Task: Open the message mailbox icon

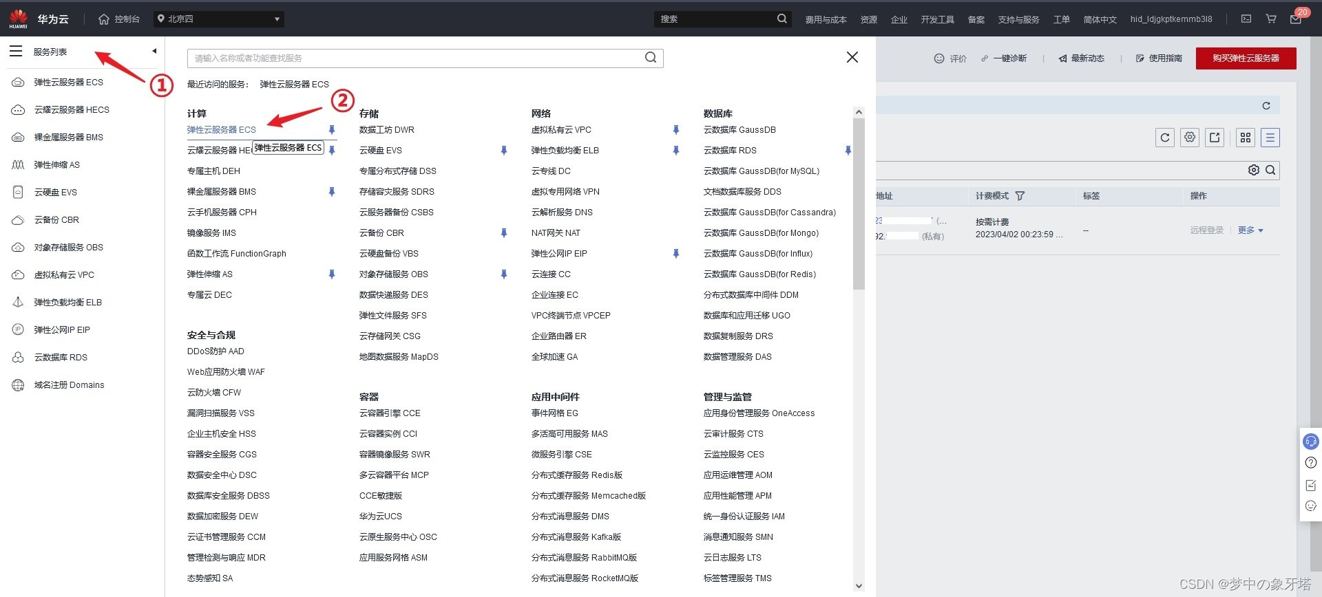Action: click(x=1296, y=19)
